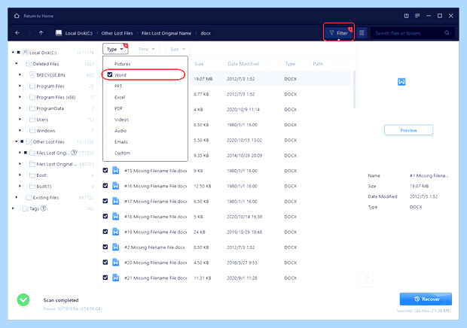Image resolution: width=467 pixels, height=328 pixels.
Task: Click the Return to Home house icon
Action: (17, 16)
